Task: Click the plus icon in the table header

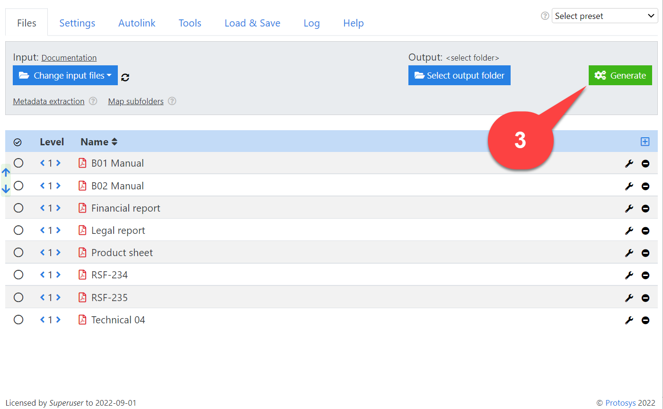Action: click(645, 142)
